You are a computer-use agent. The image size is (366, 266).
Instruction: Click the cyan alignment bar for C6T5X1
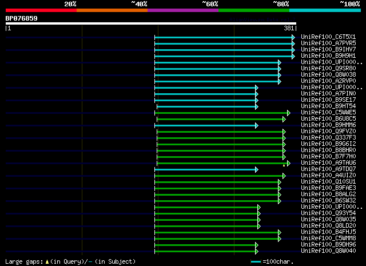click(x=224, y=37)
